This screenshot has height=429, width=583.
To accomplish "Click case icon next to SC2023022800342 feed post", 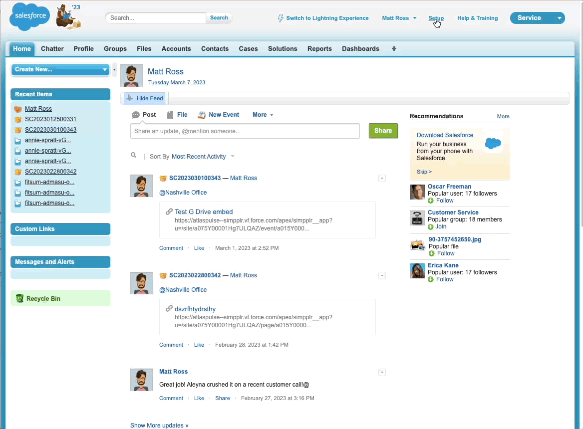I will pyautogui.click(x=163, y=275).
